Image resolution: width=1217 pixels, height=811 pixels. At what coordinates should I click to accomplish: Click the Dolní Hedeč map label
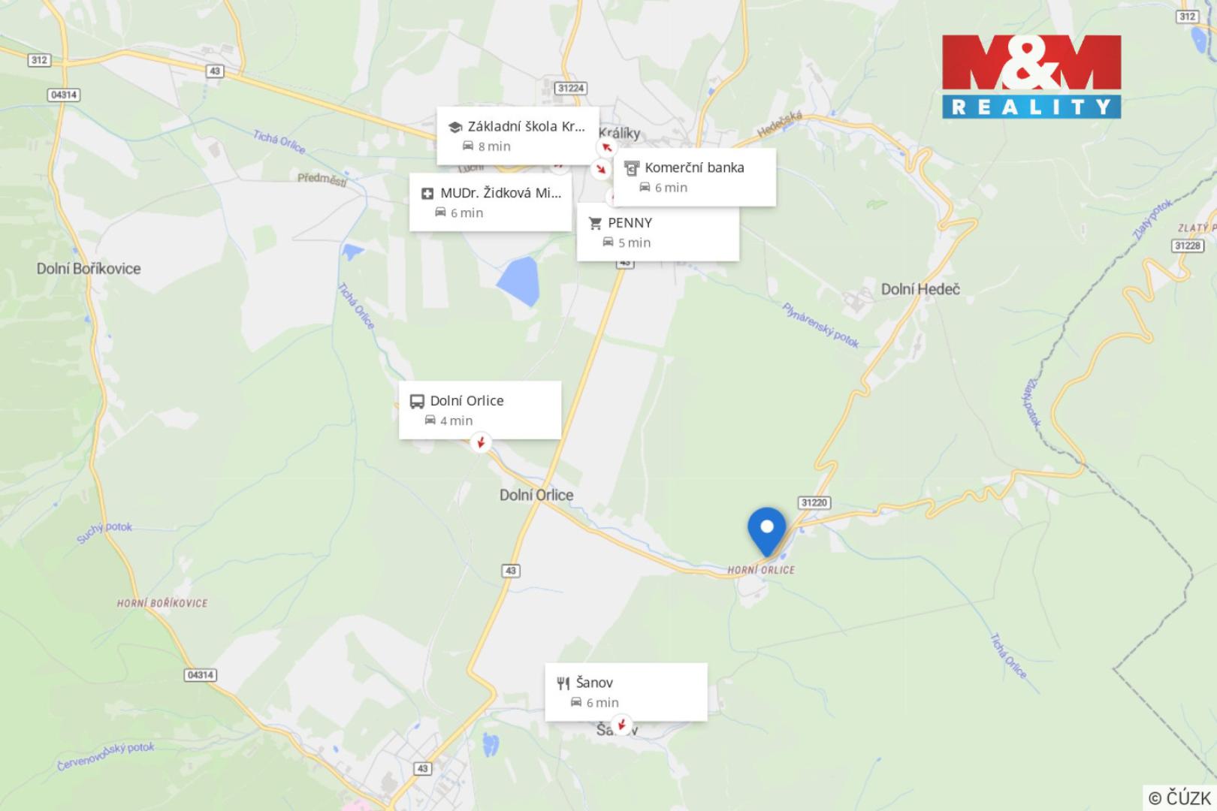click(920, 289)
